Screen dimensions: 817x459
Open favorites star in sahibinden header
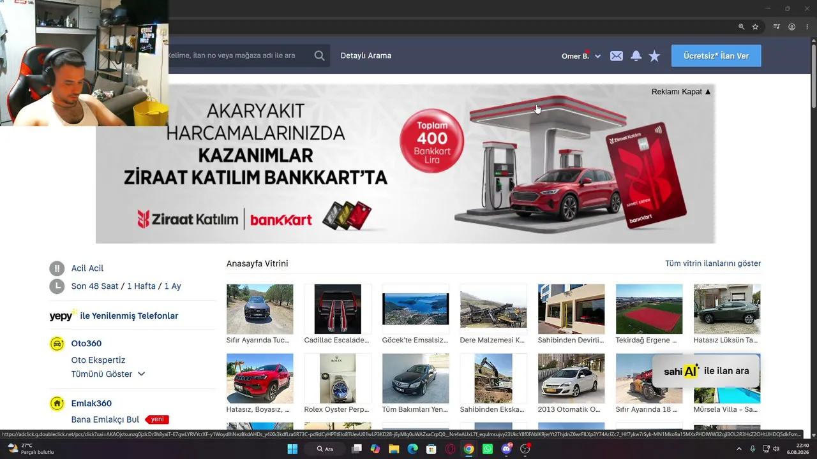(x=655, y=56)
